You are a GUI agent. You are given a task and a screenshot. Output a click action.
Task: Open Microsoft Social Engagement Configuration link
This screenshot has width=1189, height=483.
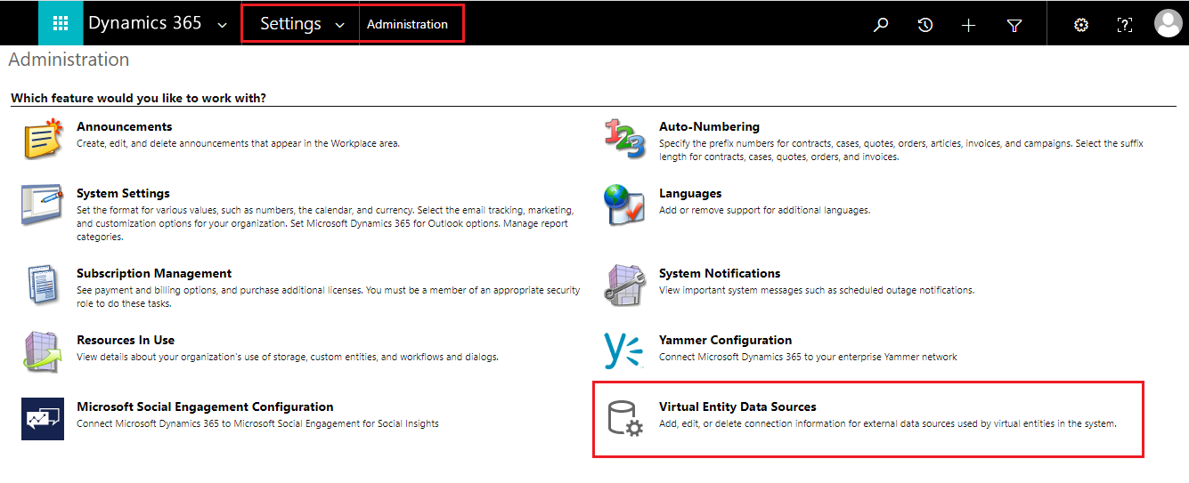(x=205, y=407)
